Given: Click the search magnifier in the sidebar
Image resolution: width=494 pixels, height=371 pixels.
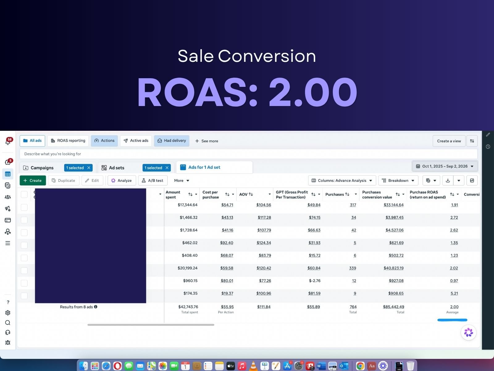Looking at the screenshot, I should pyautogui.click(x=8, y=323).
